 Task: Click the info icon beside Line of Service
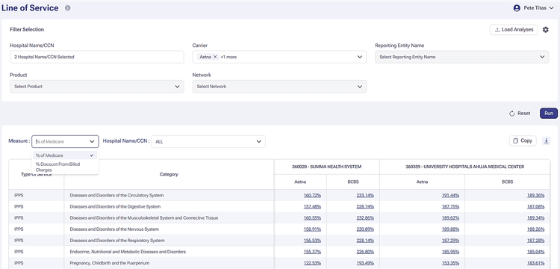68,8
